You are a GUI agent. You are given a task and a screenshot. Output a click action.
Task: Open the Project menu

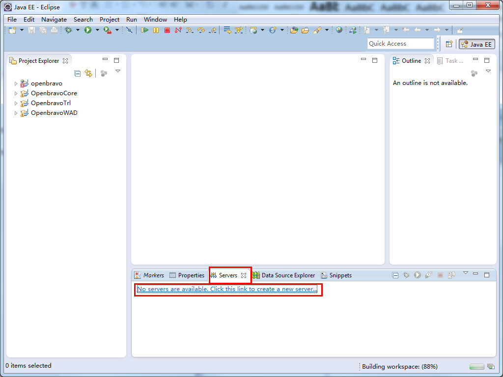[110, 20]
